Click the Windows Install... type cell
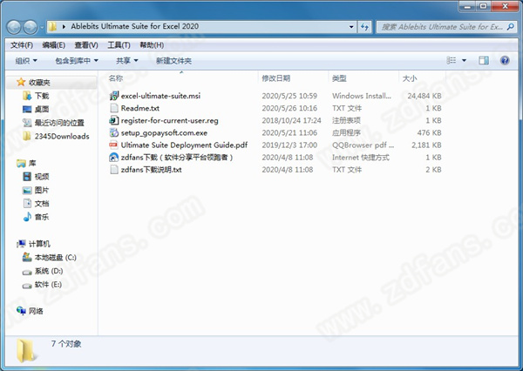Viewport: 523px width, 371px height. [362, 96]
